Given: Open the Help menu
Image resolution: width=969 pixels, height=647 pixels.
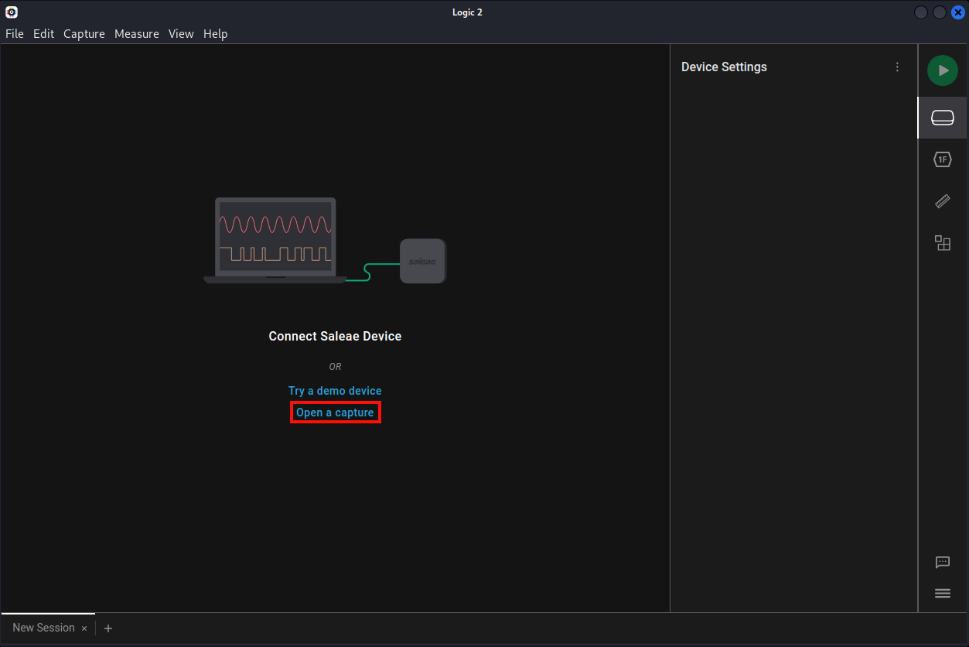Looking at the screenshot, I should point(216,34).
